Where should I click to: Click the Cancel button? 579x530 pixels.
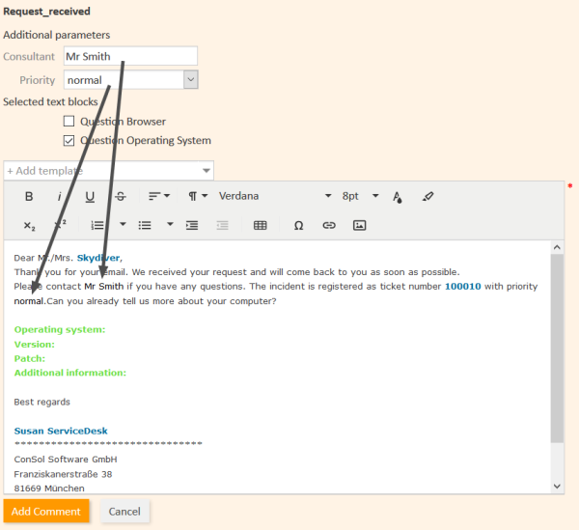click(124, 511)
